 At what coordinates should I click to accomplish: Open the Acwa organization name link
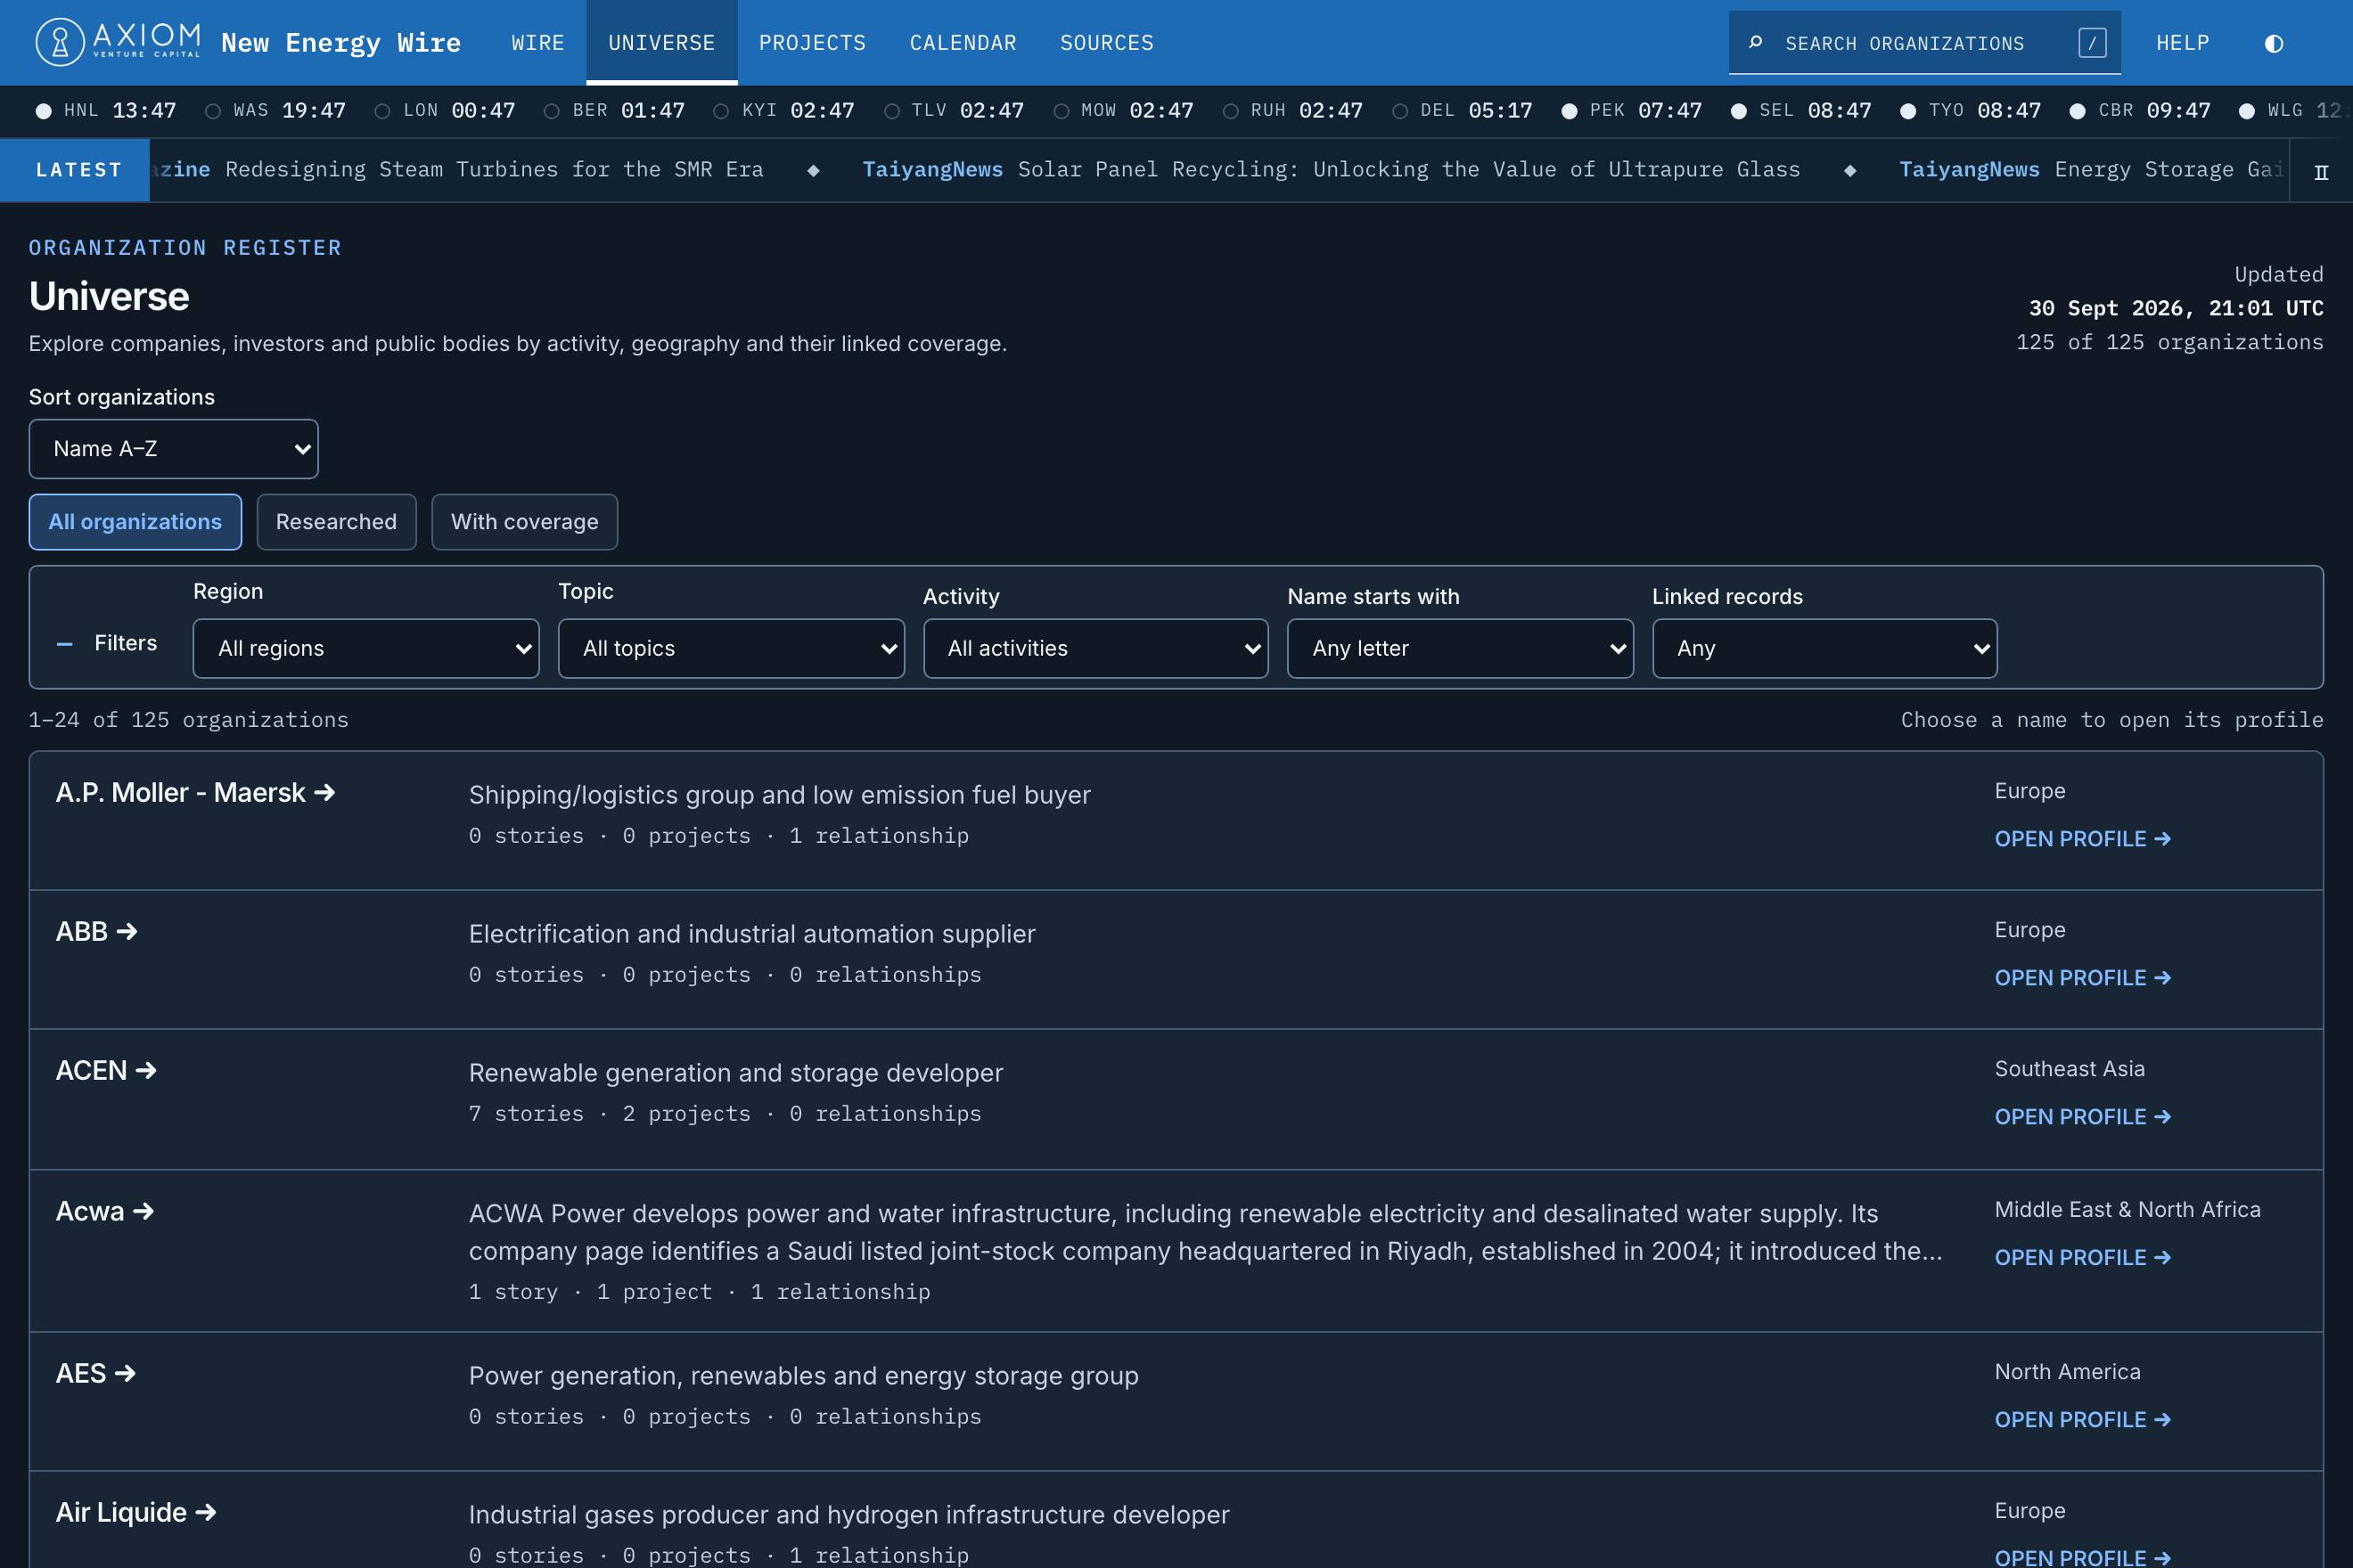(x=105, y=1212)
